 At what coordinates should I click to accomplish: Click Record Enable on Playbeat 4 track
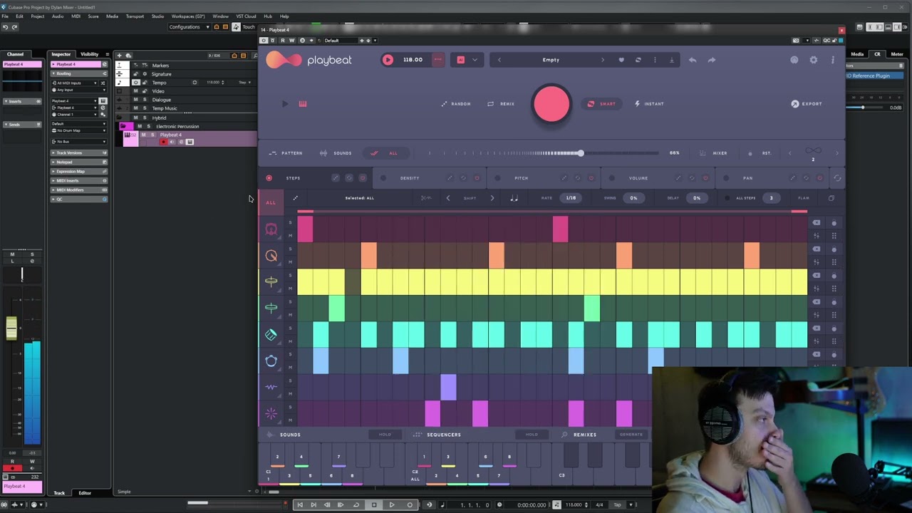pyautogui.click(x=163, y=142)
